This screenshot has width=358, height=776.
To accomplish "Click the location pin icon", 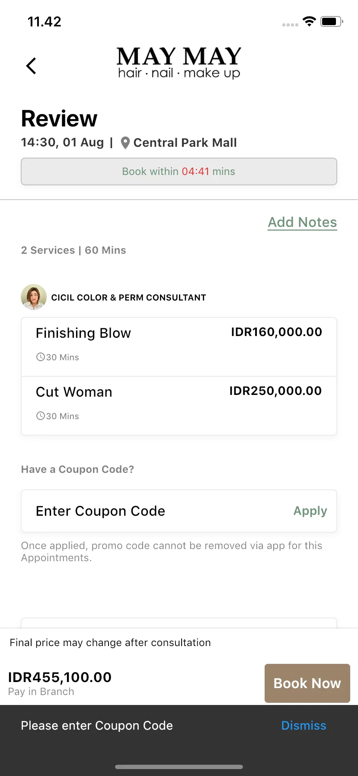I will [125, 143].
